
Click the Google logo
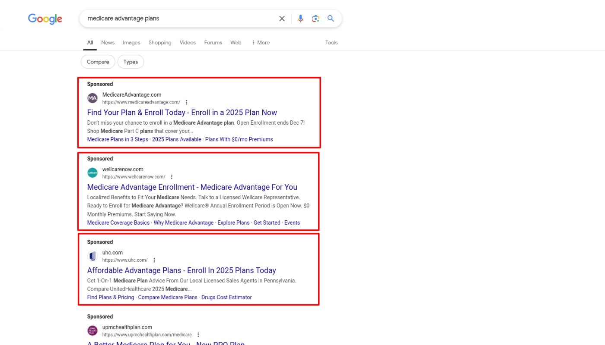coord(45,19)
